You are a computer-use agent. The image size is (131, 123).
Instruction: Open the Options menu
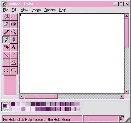(x=50, y=10)
